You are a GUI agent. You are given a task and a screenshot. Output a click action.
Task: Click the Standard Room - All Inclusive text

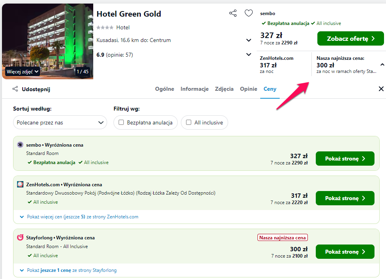click(x=57, y=247)
